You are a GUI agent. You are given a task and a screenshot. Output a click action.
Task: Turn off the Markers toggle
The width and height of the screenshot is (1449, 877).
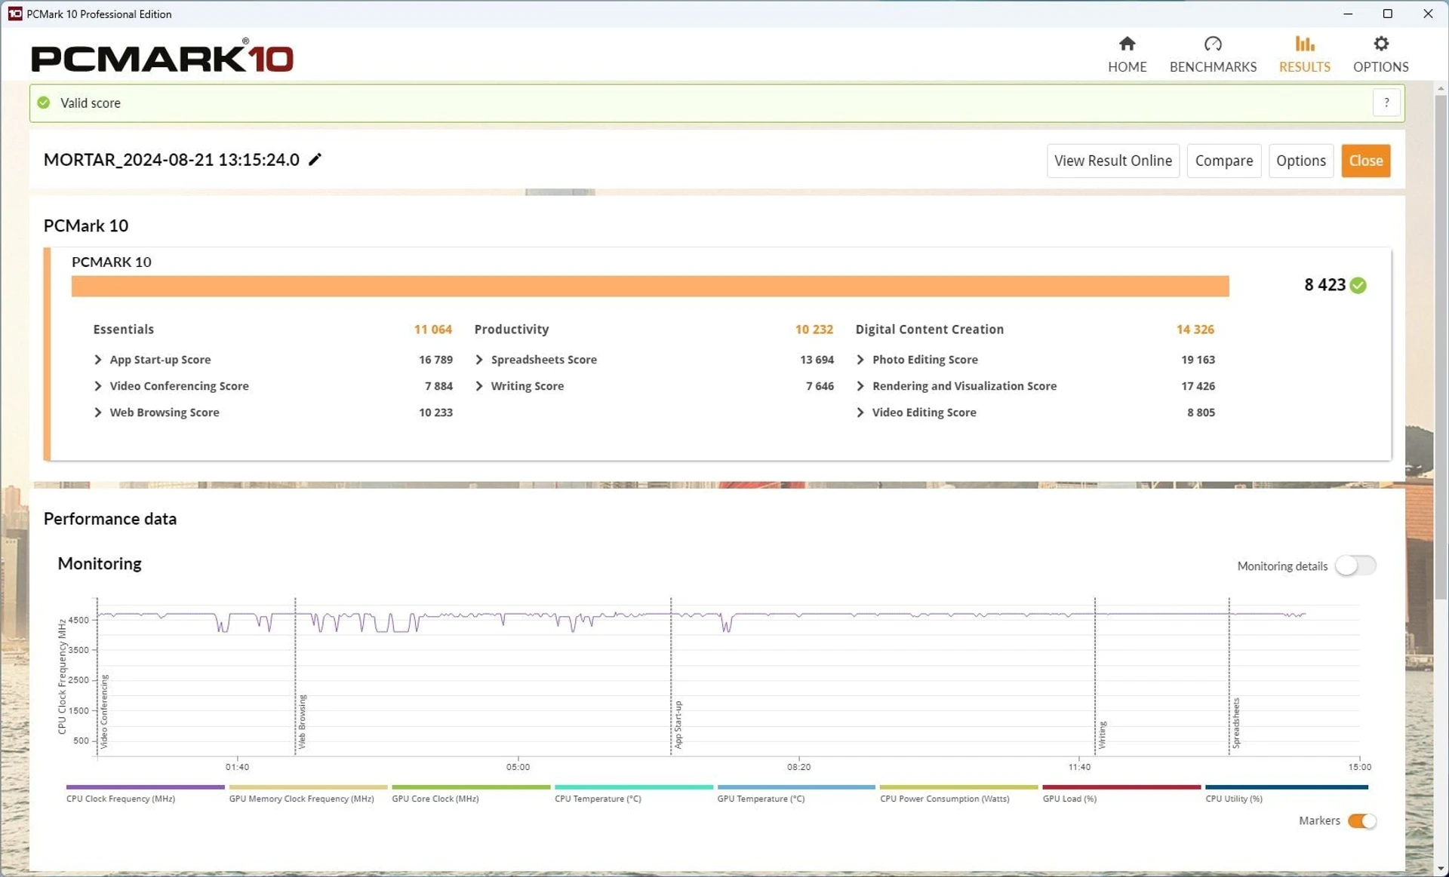pos(1362,820)
